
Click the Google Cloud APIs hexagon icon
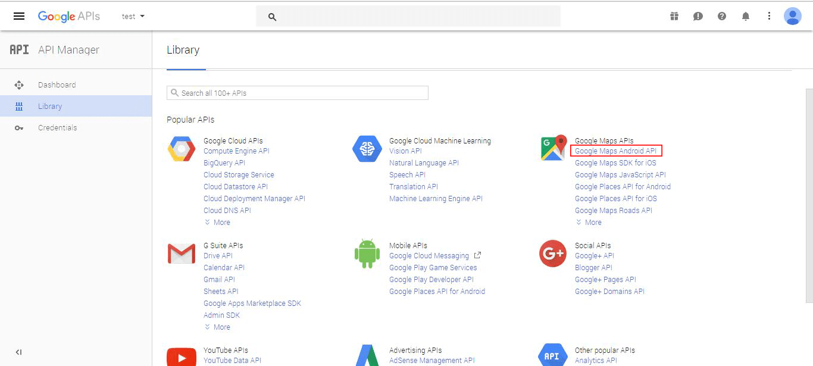(x=182, y=149)
